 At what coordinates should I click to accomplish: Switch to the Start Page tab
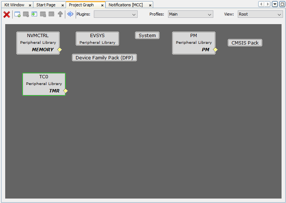click(x=46, y=5)
